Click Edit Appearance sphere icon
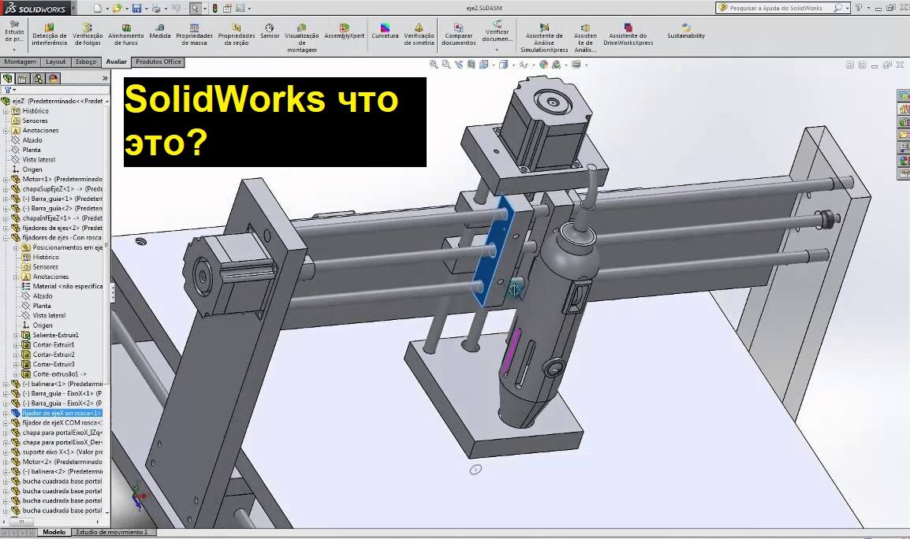 point(543,65)
